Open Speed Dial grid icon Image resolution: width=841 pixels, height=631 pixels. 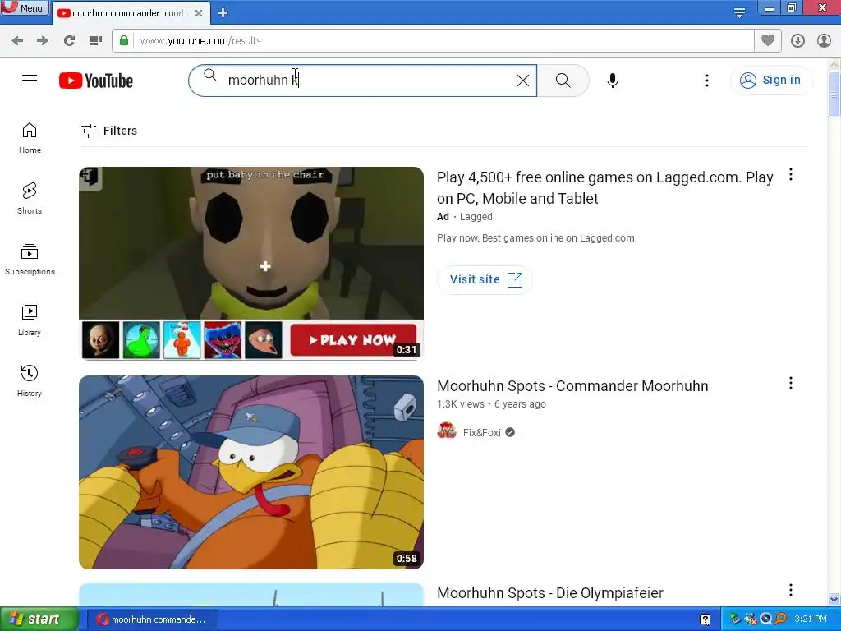pyautogui.click(x=96, y=41)
